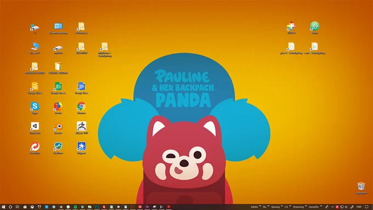The height and width of the screenshot is (210, 373).
Task: Launch Photoshop from the taskbar
Action: 97,207
